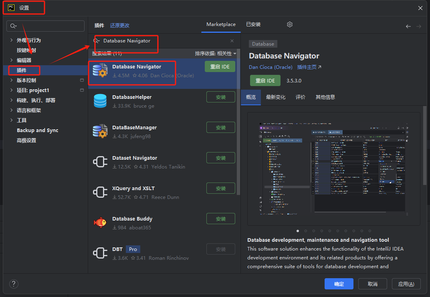Click the DataBaseManager plugin icon
Image resolution: width=430 pixels, height=297 pixels.
tap(100, 131)
